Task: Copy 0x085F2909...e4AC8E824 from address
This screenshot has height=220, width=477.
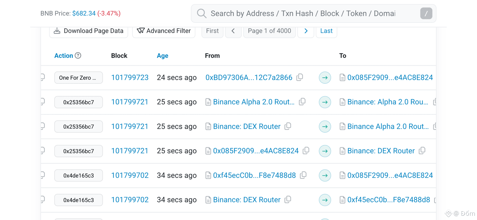Action: click(x=306, y=151)
